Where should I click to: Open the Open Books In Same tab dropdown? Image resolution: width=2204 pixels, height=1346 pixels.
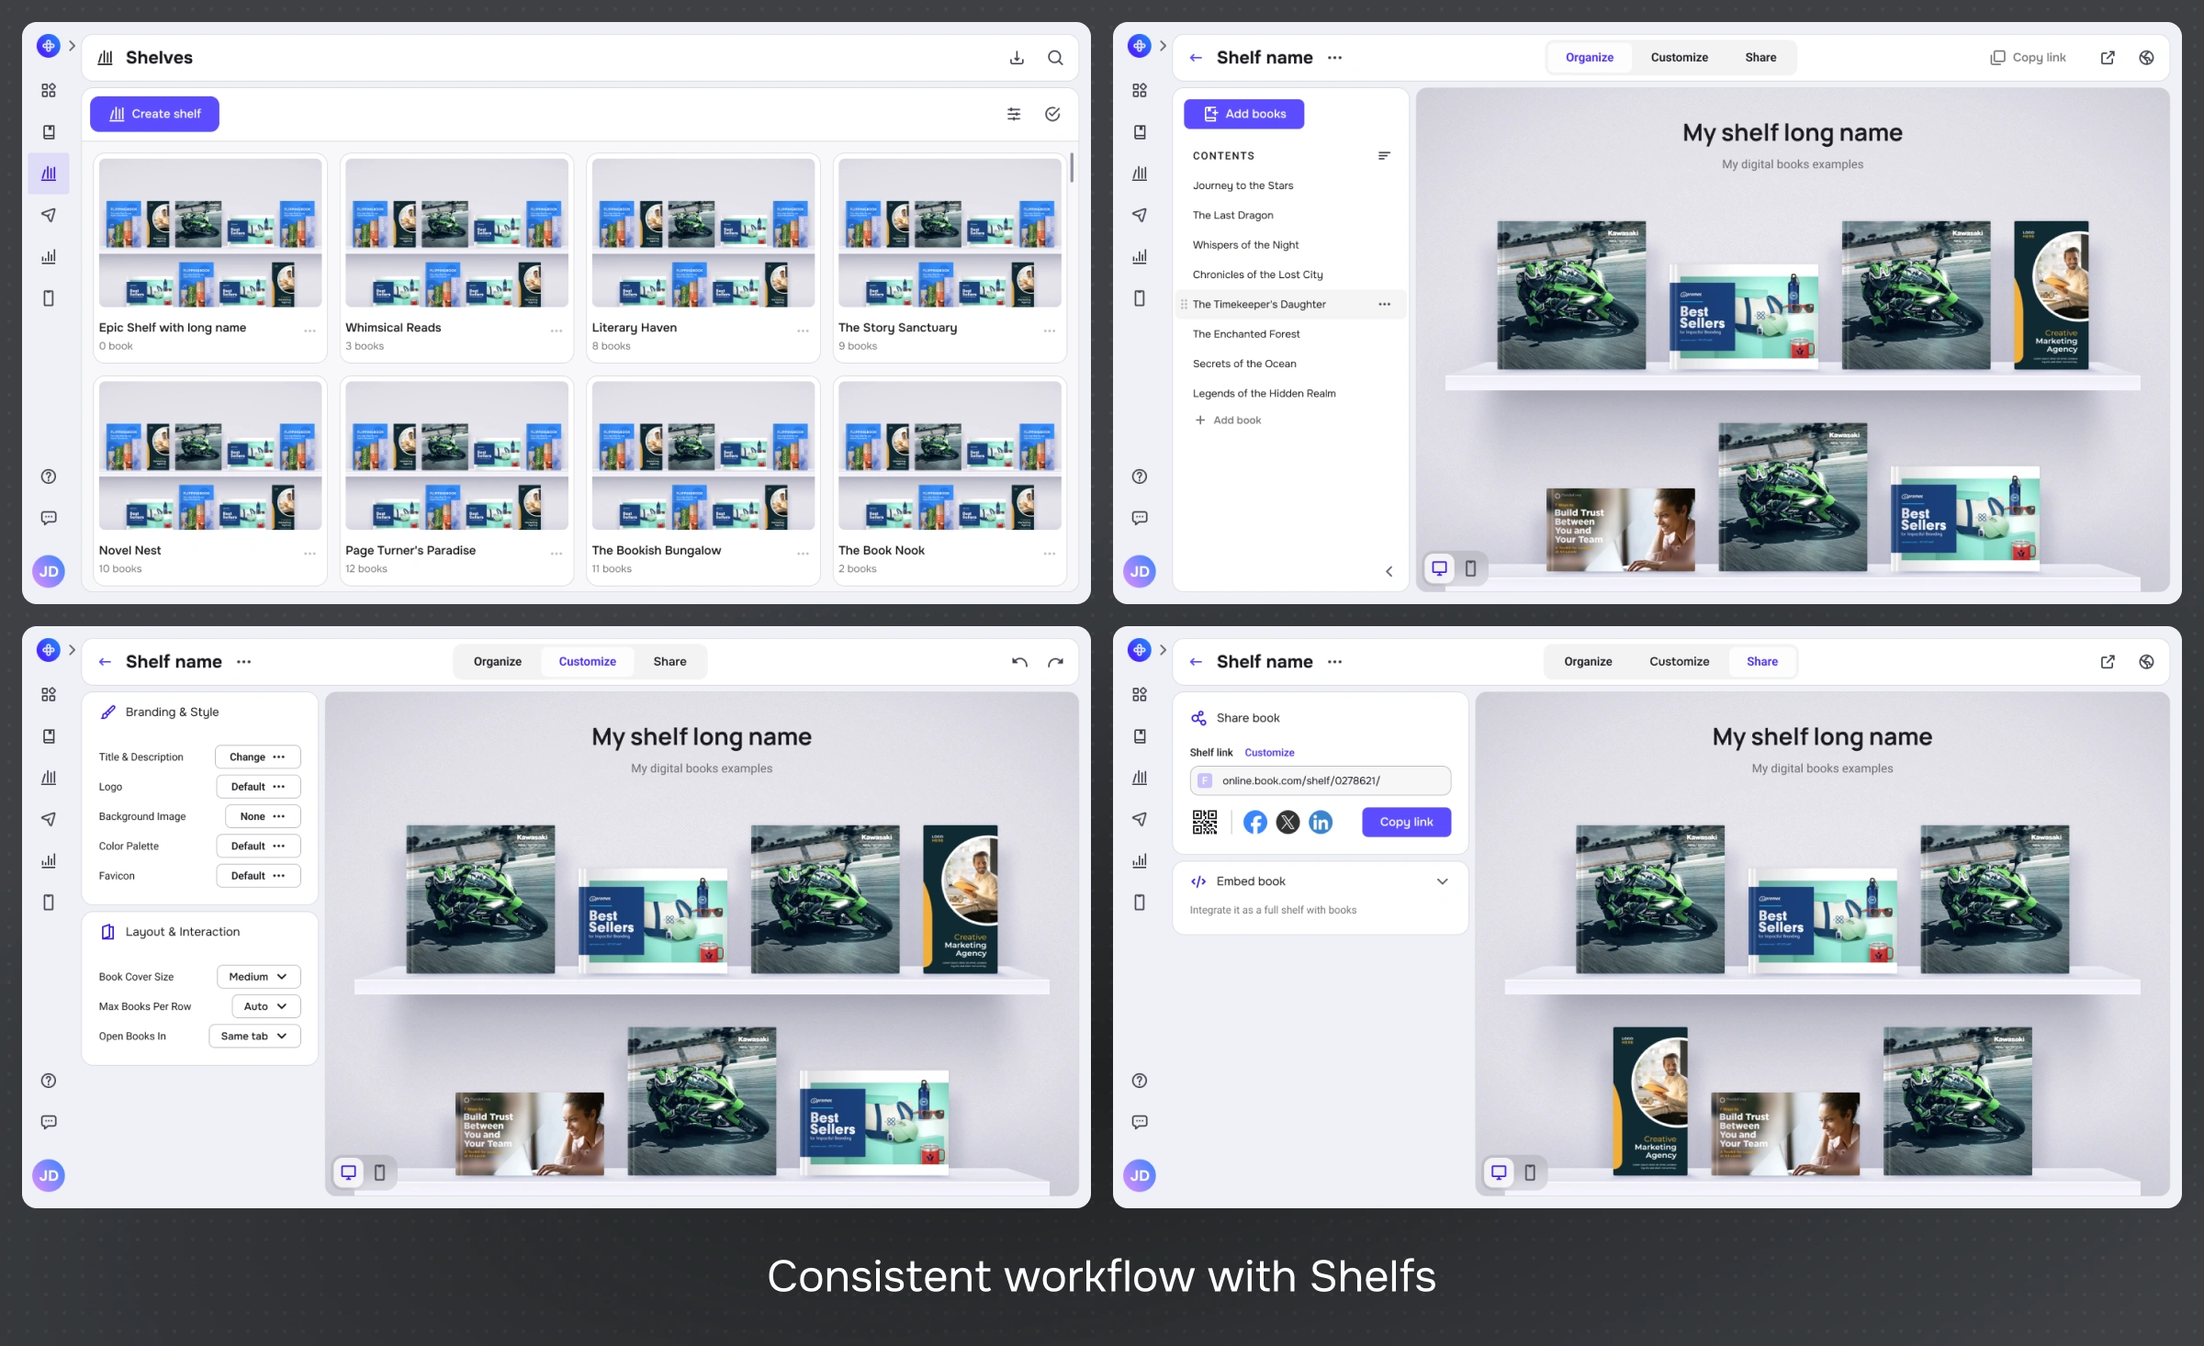point(254,1037)
